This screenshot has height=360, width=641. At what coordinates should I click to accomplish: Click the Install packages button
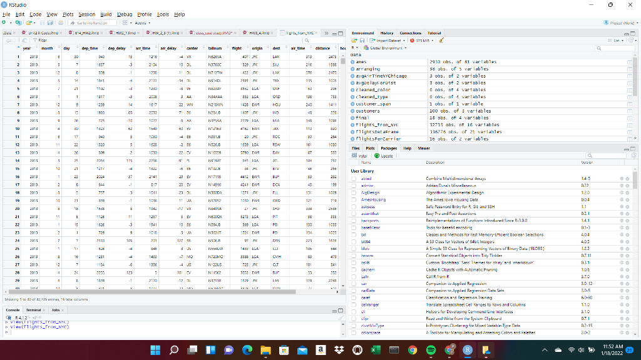point(360,155)
